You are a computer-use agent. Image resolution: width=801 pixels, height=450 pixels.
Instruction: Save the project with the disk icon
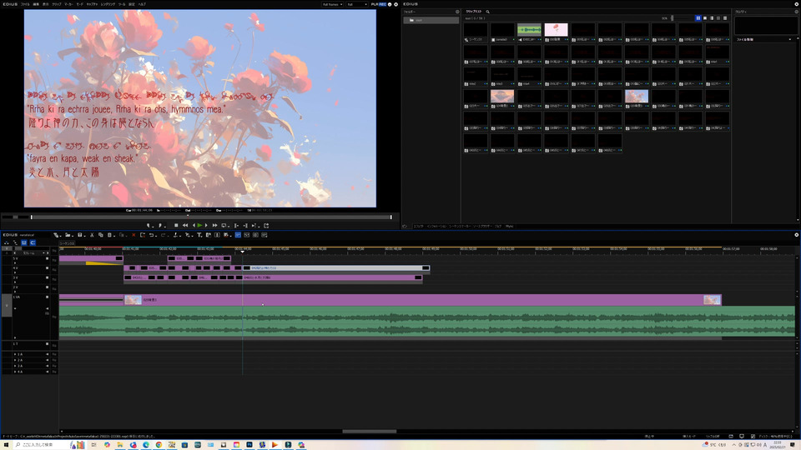point(80,235)
